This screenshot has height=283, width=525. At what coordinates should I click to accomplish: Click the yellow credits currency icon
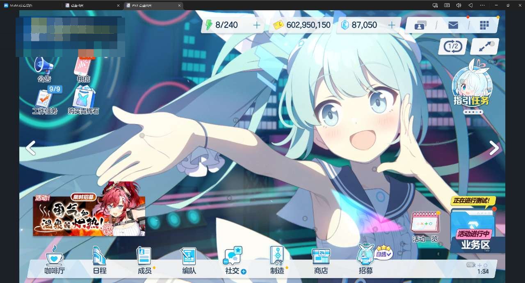[x=278, y=25]
